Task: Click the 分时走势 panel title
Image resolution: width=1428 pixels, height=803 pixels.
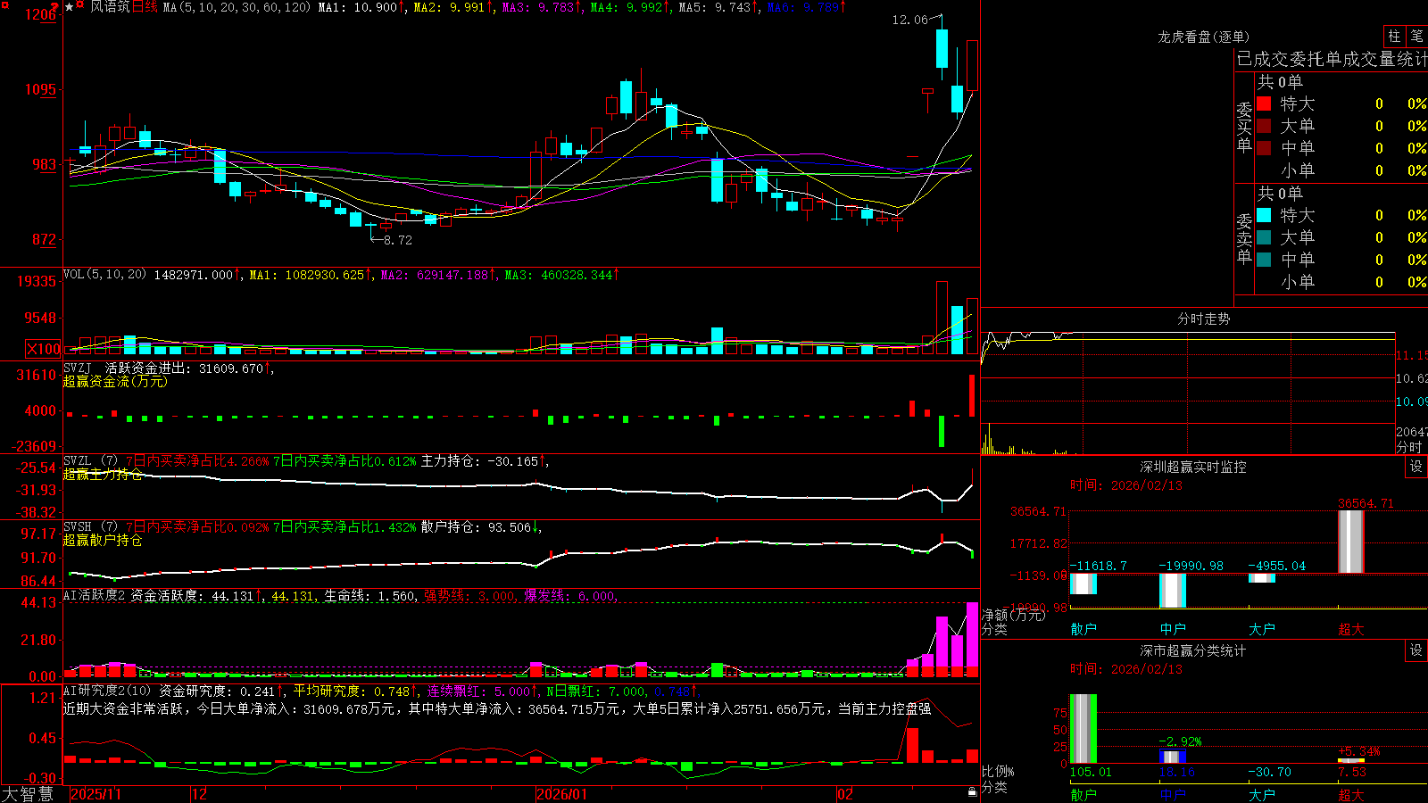Action: [x=1203, y=319]
